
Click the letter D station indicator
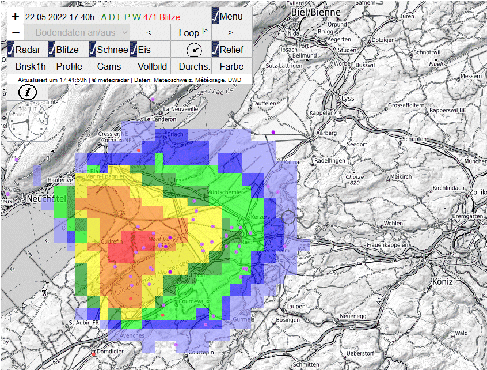click(x=112, y=17)
